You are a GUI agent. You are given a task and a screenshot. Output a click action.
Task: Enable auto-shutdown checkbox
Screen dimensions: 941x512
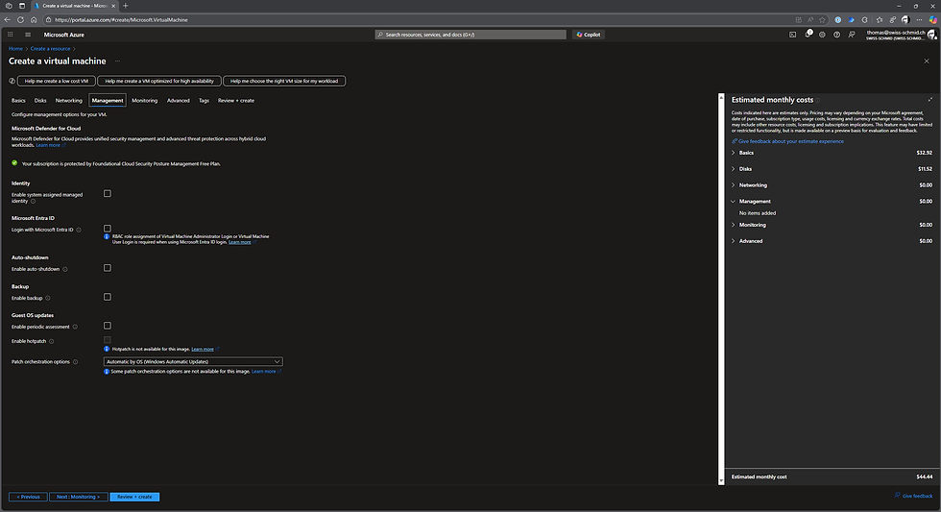pyautogui.click(x=108, y=268)
